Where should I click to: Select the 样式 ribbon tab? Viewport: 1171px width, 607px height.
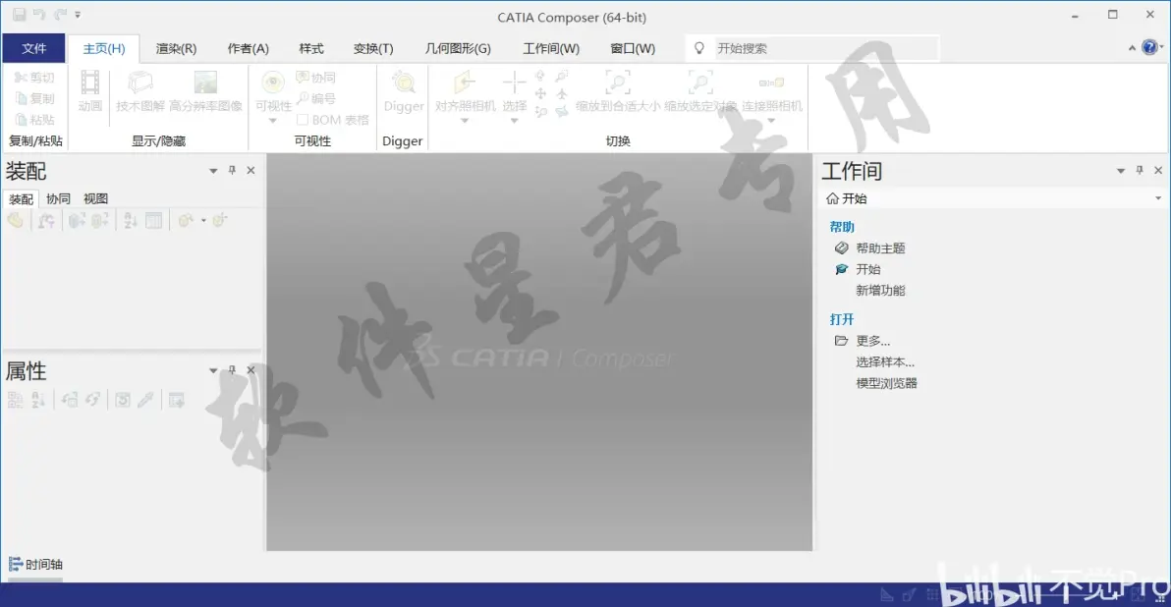click(311, 48)
